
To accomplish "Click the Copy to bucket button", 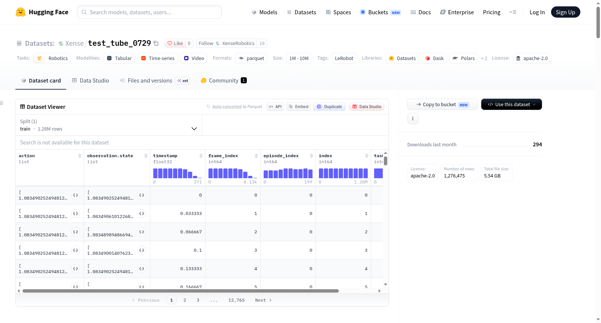I will pos(442,104).
